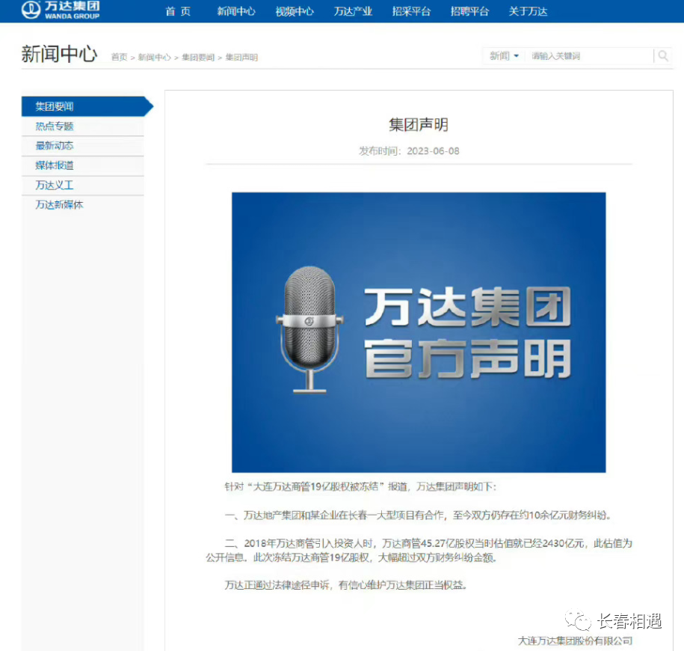Select 集团要闻 in the sidebar
The image size is (684, 651).
point(87,106)
